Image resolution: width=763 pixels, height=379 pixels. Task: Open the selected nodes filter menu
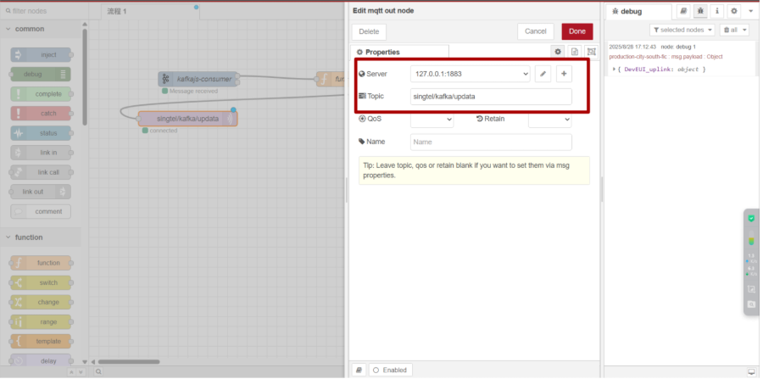[682, 30]
